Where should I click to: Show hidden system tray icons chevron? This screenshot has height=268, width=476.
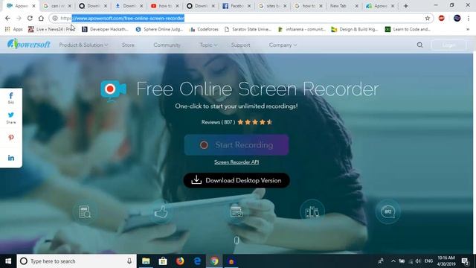[x=393, y=261]
